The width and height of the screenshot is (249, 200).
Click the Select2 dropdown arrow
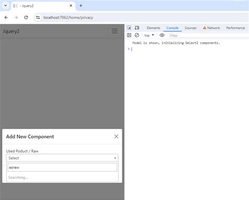coord(115,158)
